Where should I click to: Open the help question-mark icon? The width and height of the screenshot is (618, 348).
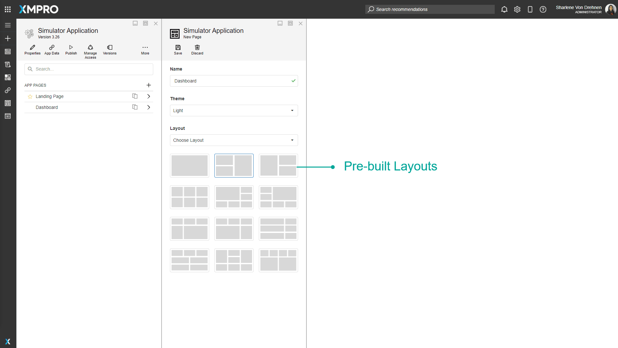[543, 9]
